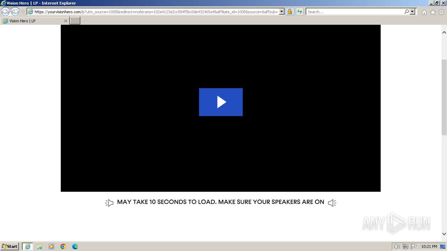Open the recent pages dropdown beside Forward
This screenshot has width=447, height=251.
pos(23,12)
